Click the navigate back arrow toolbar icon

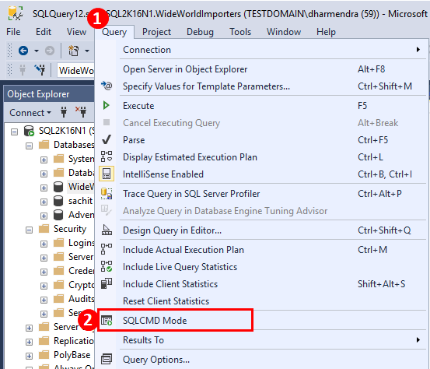point(23,51)
